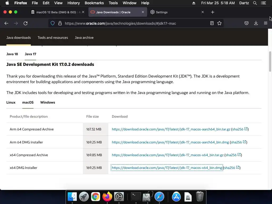This screenshot has width=272, height=204.
Task: Click Java downloads navigation link
Action: pos(19,37)
